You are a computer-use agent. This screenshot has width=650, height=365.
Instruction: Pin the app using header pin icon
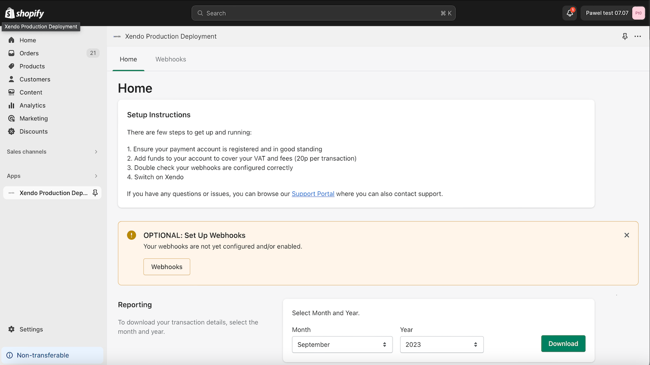(625, 36)
